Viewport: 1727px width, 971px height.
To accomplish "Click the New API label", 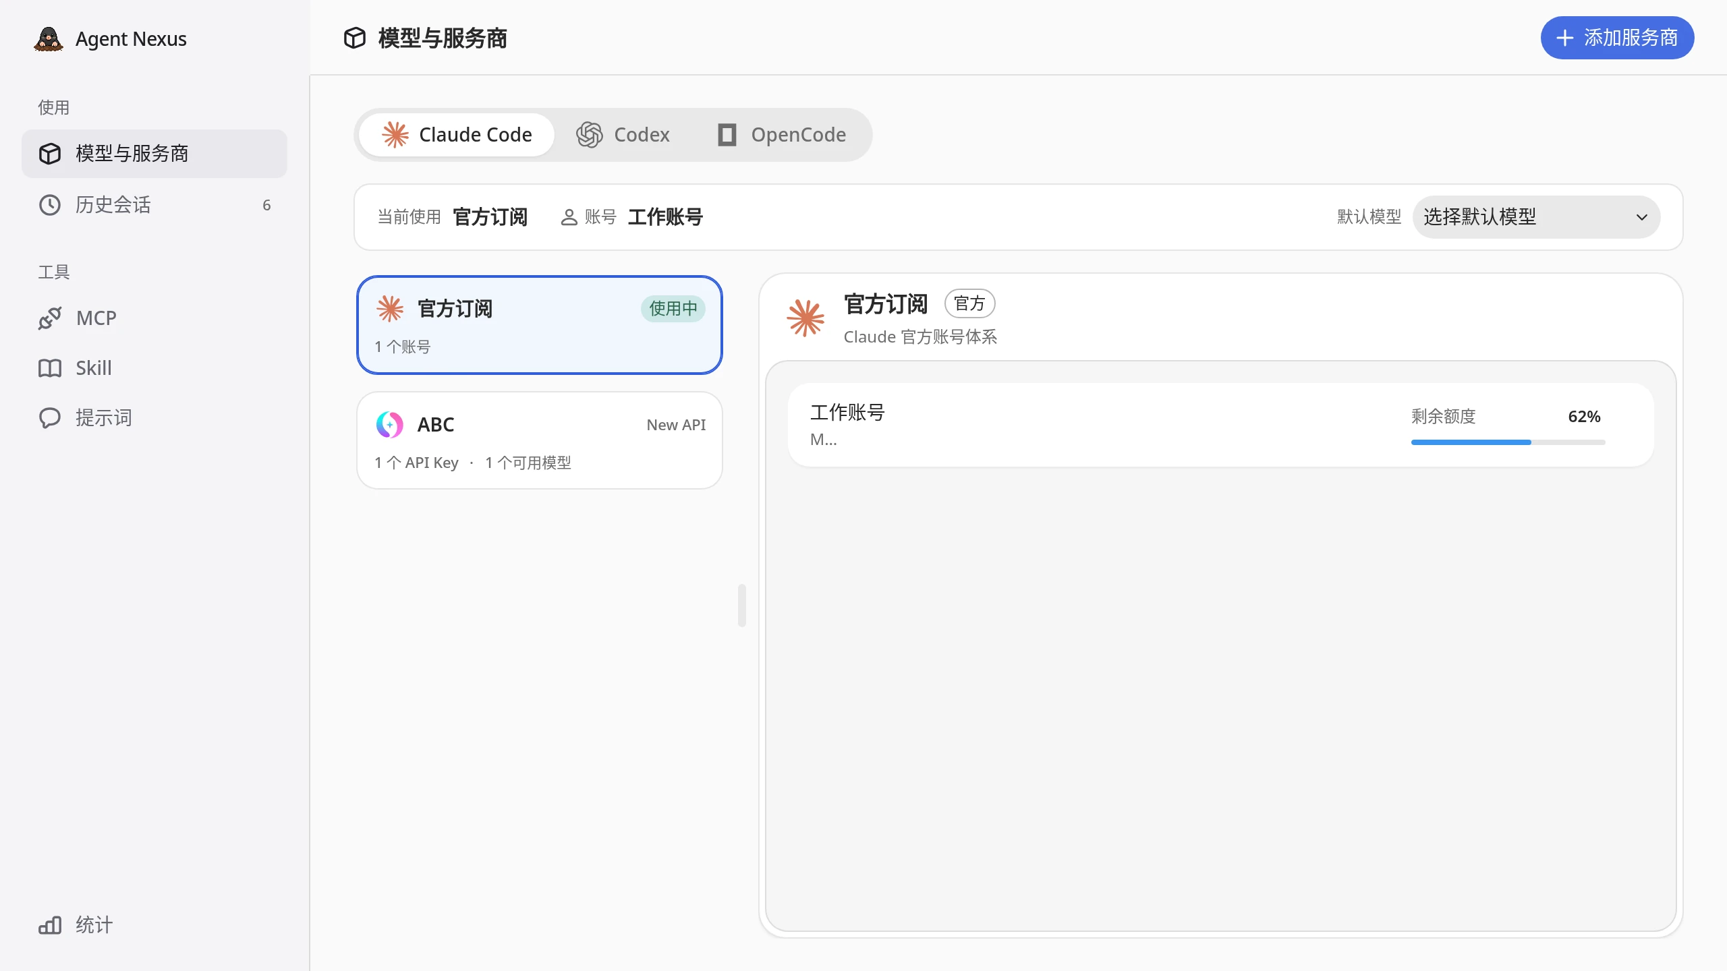I will (676, 425).
